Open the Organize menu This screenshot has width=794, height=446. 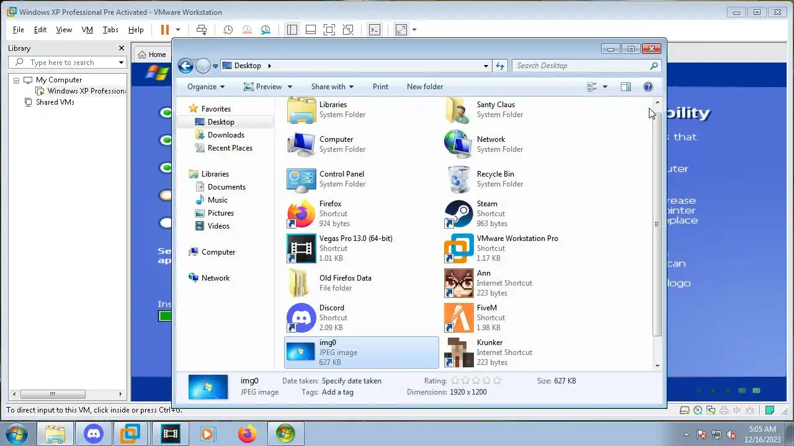pyautogui.click(x=206, y=87)
